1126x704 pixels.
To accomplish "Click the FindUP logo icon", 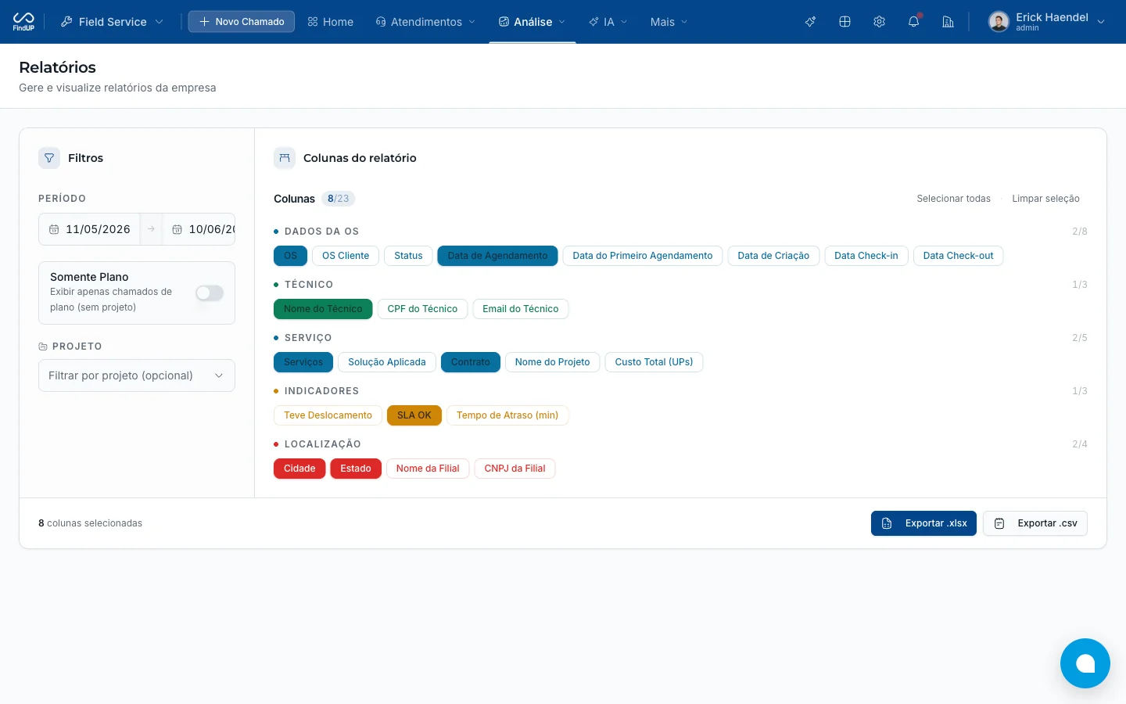I will (23, 21).
